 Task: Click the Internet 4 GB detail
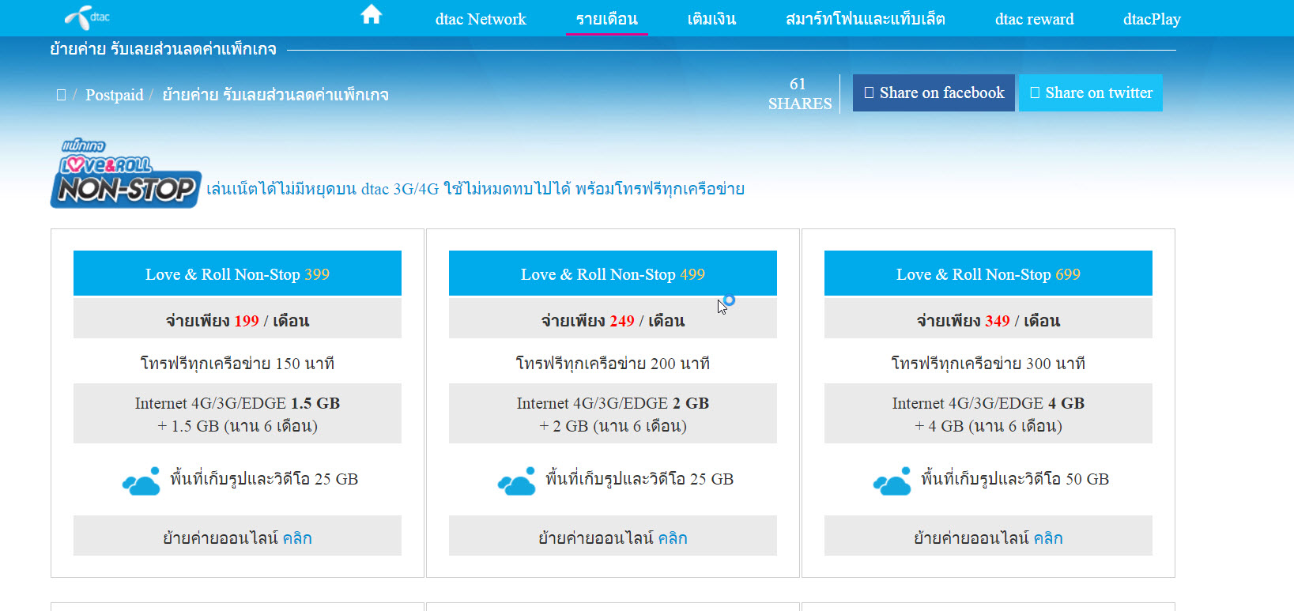click(x=988, y=413)
